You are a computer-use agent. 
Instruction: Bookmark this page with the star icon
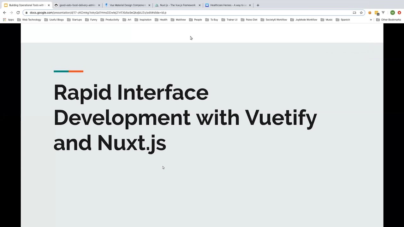click(x=361, y=13)
